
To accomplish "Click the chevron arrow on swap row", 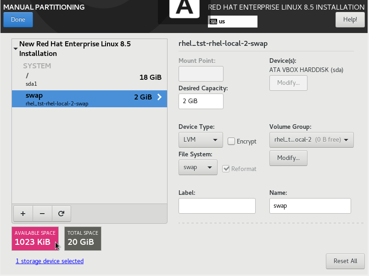I will (160, 97).
